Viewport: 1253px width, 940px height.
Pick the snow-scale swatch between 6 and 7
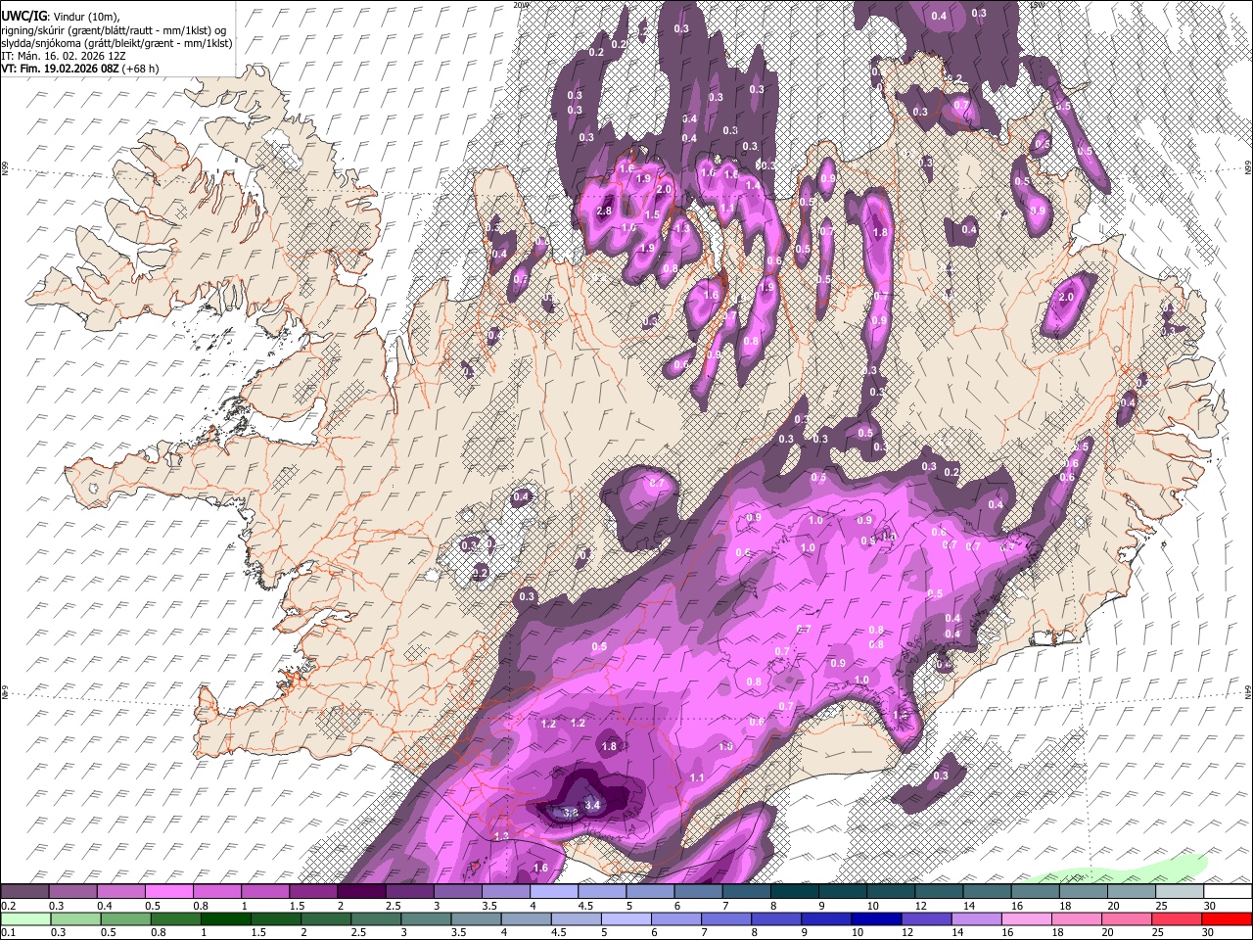coord(698,892)
